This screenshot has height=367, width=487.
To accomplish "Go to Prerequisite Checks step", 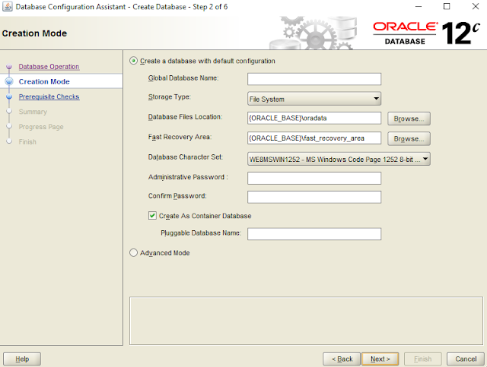I will [x=49, y=96].
